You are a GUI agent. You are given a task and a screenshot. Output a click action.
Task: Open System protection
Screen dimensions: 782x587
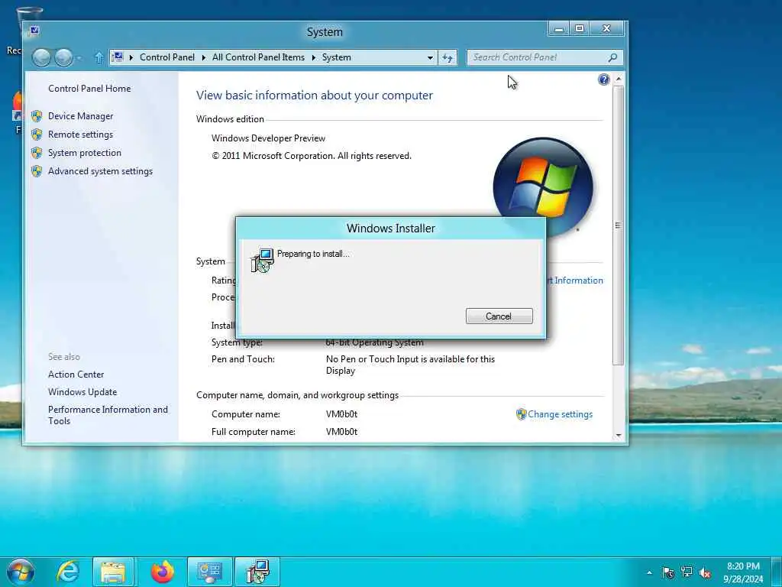(x=84, y=153)
